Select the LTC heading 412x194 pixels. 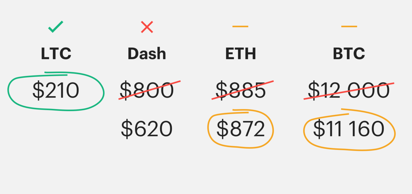click(x=56, y=54)
